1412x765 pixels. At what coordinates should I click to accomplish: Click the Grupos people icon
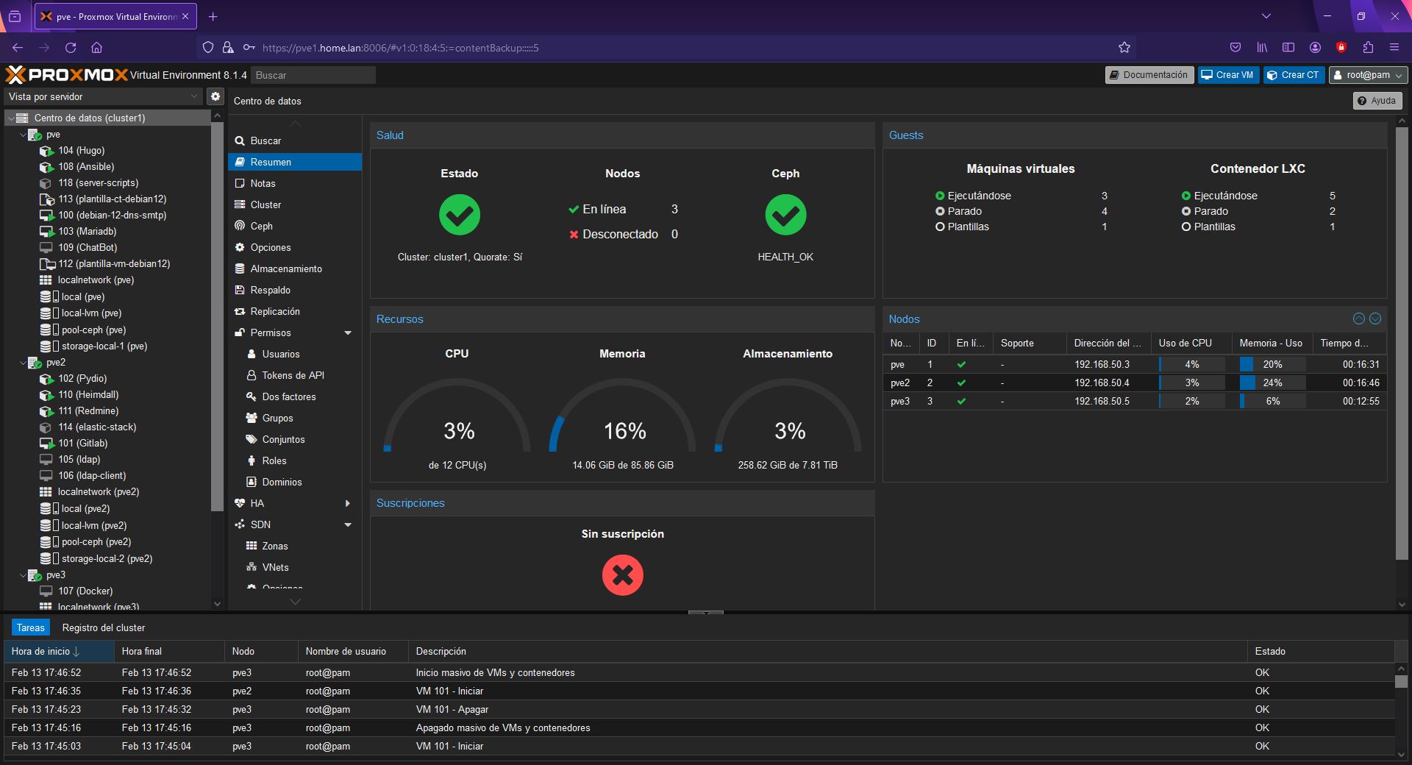click(x=252, y=418)
